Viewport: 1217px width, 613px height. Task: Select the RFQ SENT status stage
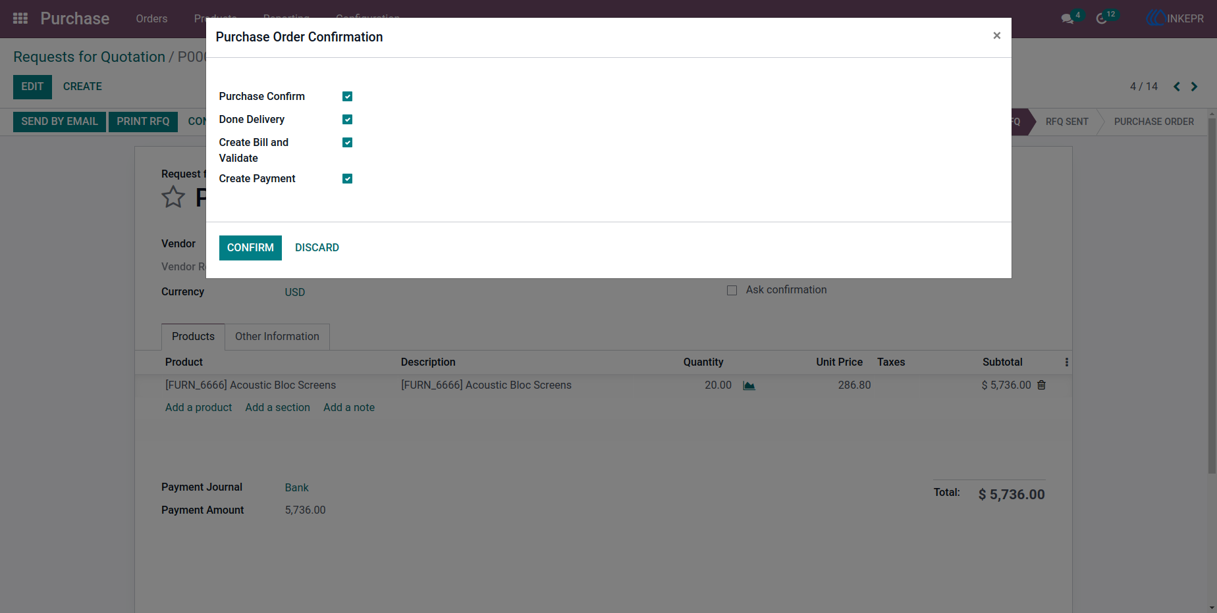(1066, 122)
